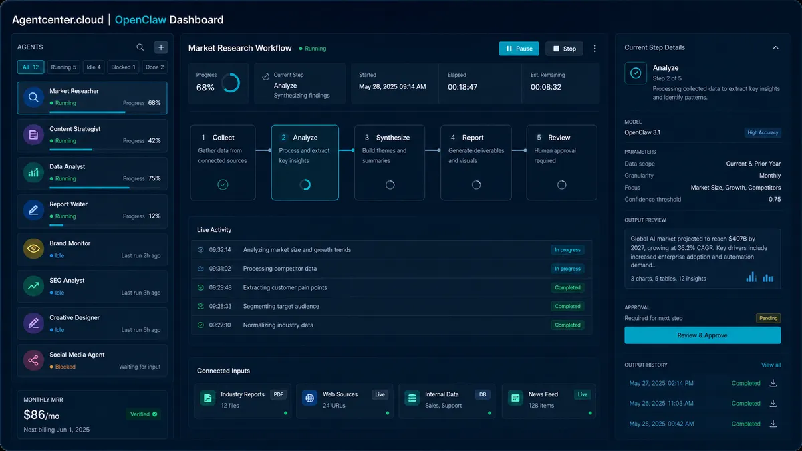Click the PDF tag on Industry Reports
Image resolution: width=802 pixels, height=451 pixels.
point(278,394)
